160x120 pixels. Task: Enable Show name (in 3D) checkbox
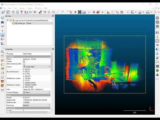[24, 64]
